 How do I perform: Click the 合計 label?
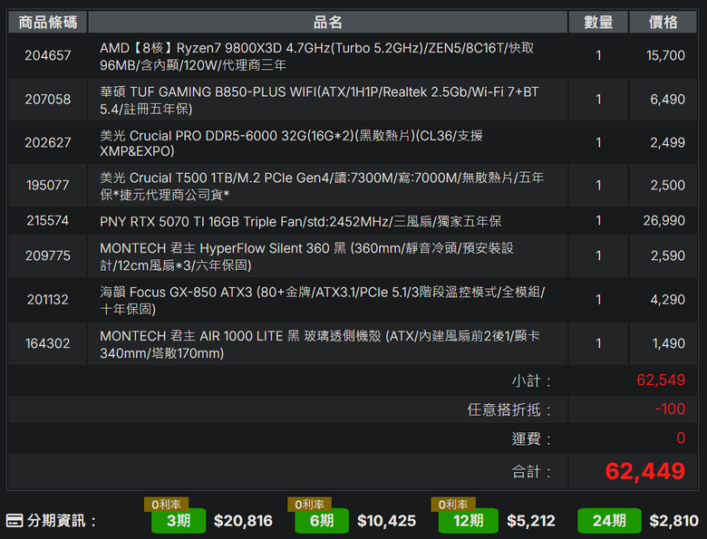pos(530,472)
